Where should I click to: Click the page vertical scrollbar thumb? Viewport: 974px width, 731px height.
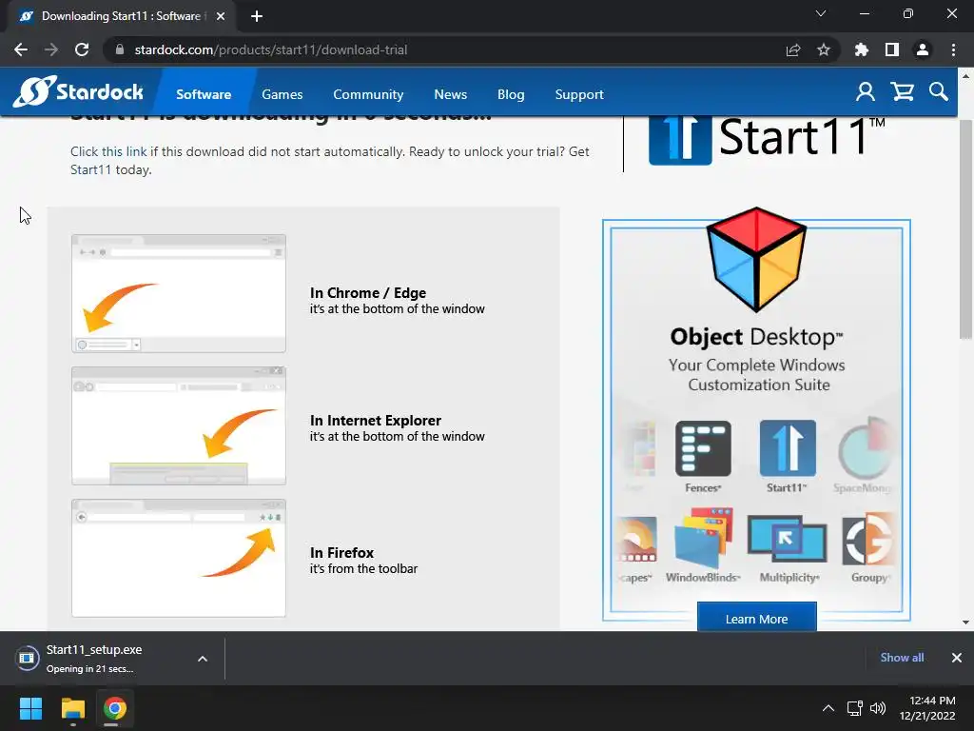tap(965, 228)
